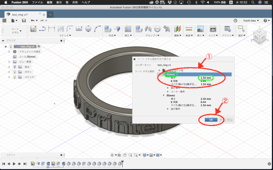Click the timeline end position marker
The height and width of the screenshot is (170, 273).
click(x=122, y=164)
